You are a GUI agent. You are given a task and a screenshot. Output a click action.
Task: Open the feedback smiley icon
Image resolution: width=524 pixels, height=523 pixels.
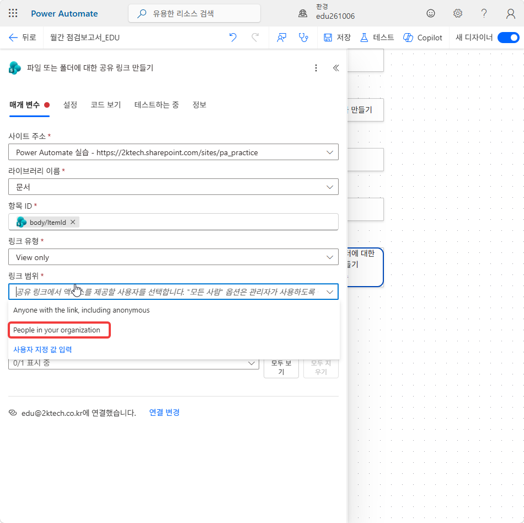430,13
